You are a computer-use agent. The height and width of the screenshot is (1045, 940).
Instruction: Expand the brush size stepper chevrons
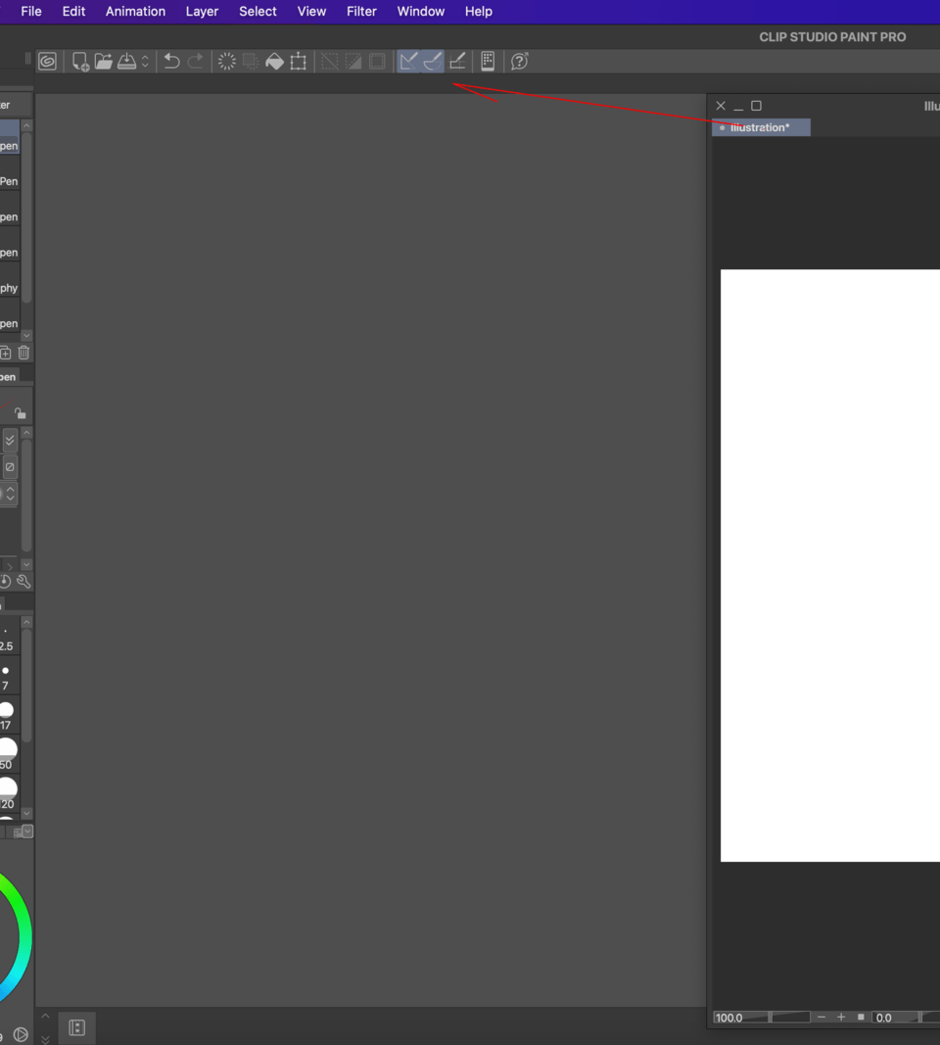tap(8, 495)
